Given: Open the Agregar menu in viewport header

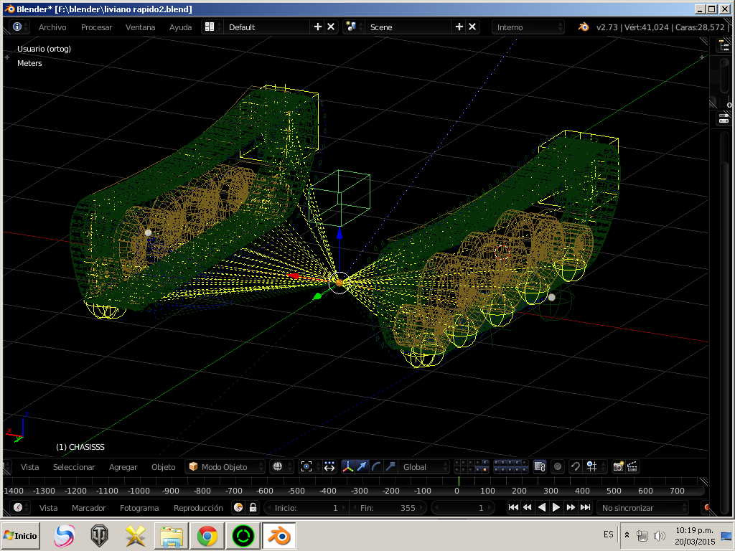Looking at the screenshot, I should pyautogui.click(x=123, y=466).
